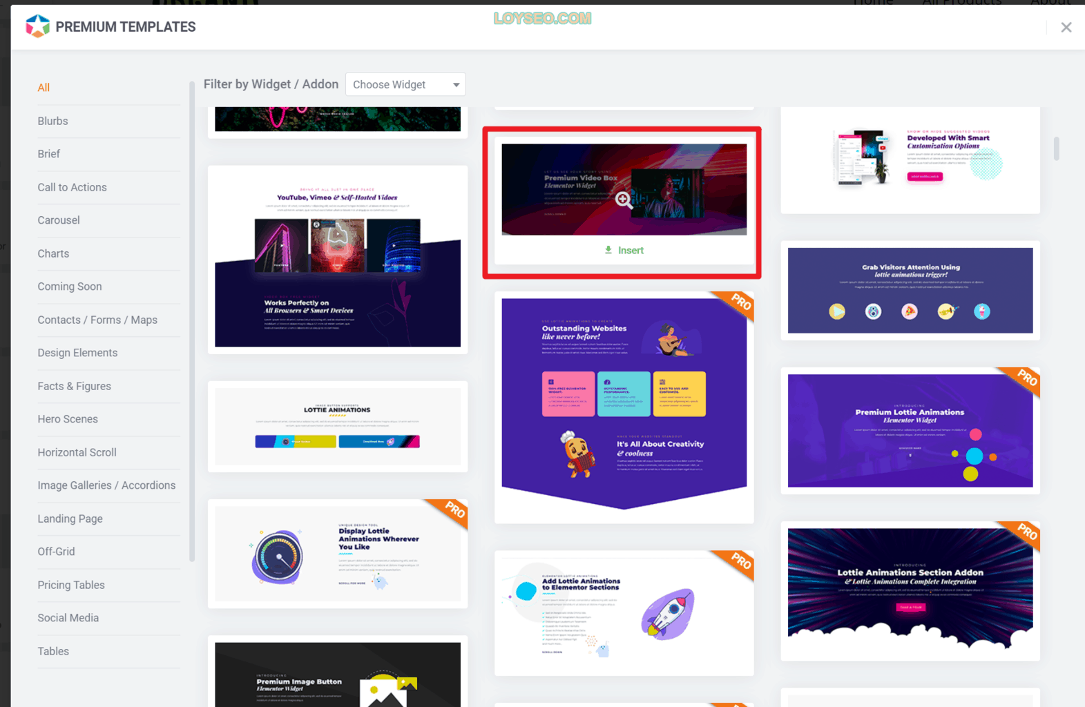Open the Choose Widget dropdown
This screenshot has width=1085, height=707.
[405, 84]
